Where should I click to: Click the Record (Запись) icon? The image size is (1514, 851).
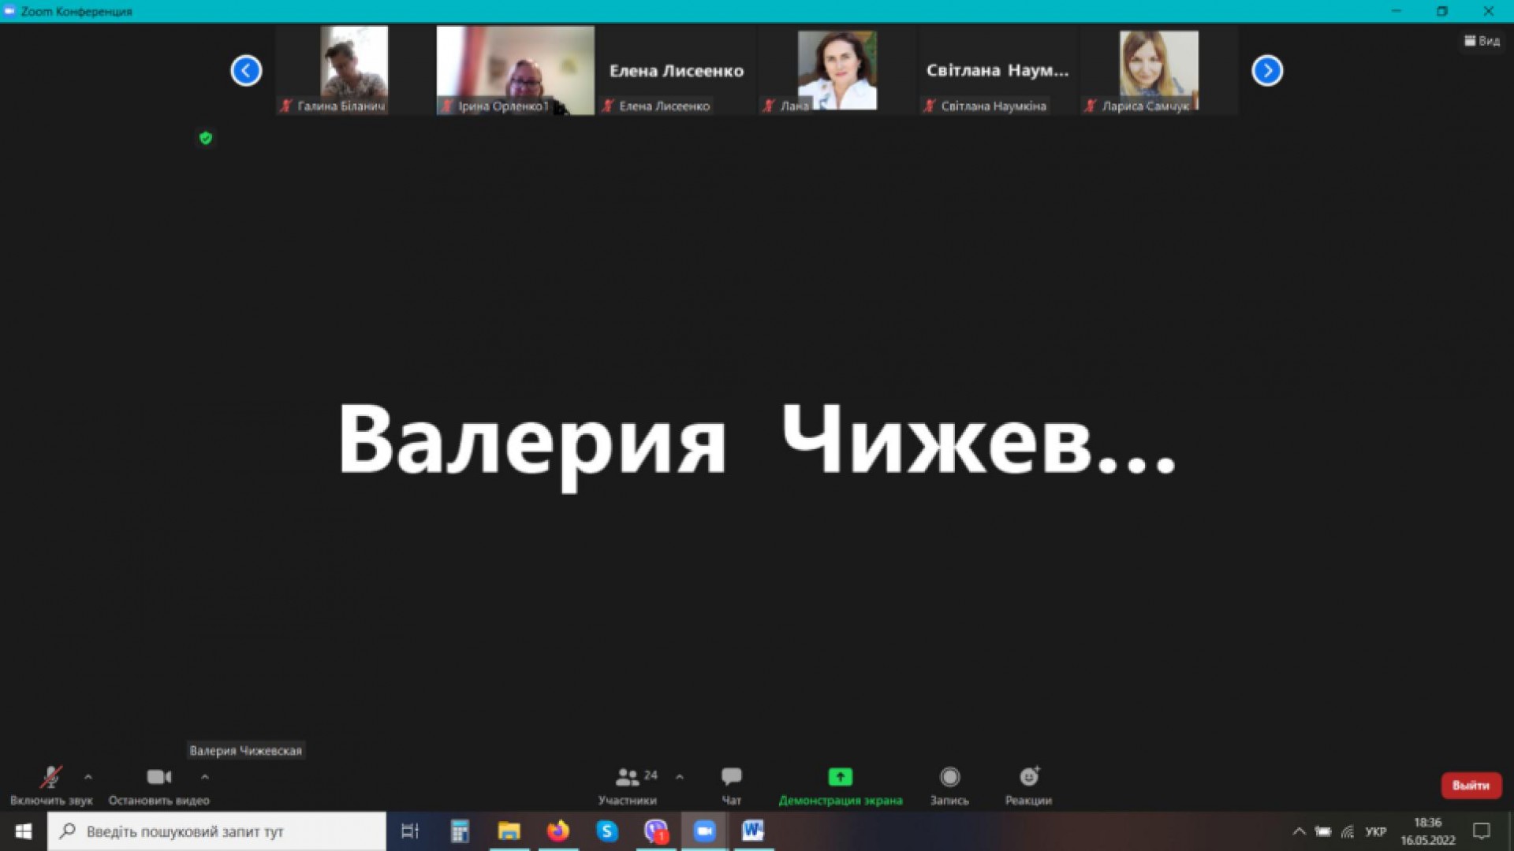(949, 778)
